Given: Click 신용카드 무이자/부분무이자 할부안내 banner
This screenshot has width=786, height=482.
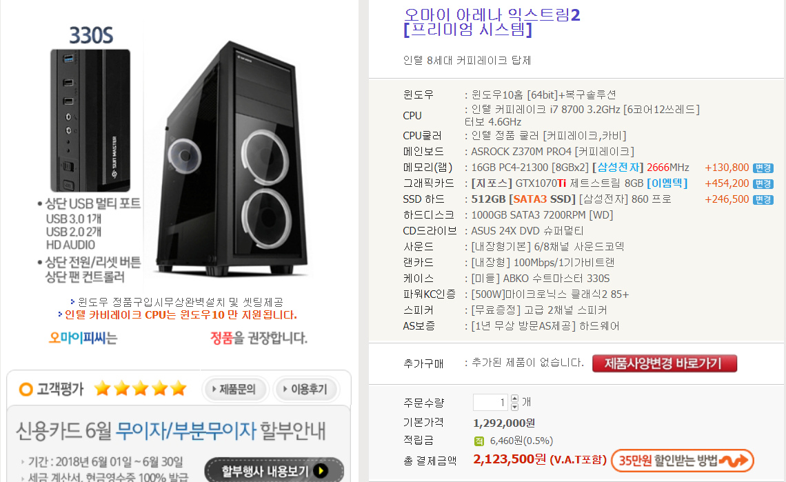Looking at the screenshot, I should [172, 431].
